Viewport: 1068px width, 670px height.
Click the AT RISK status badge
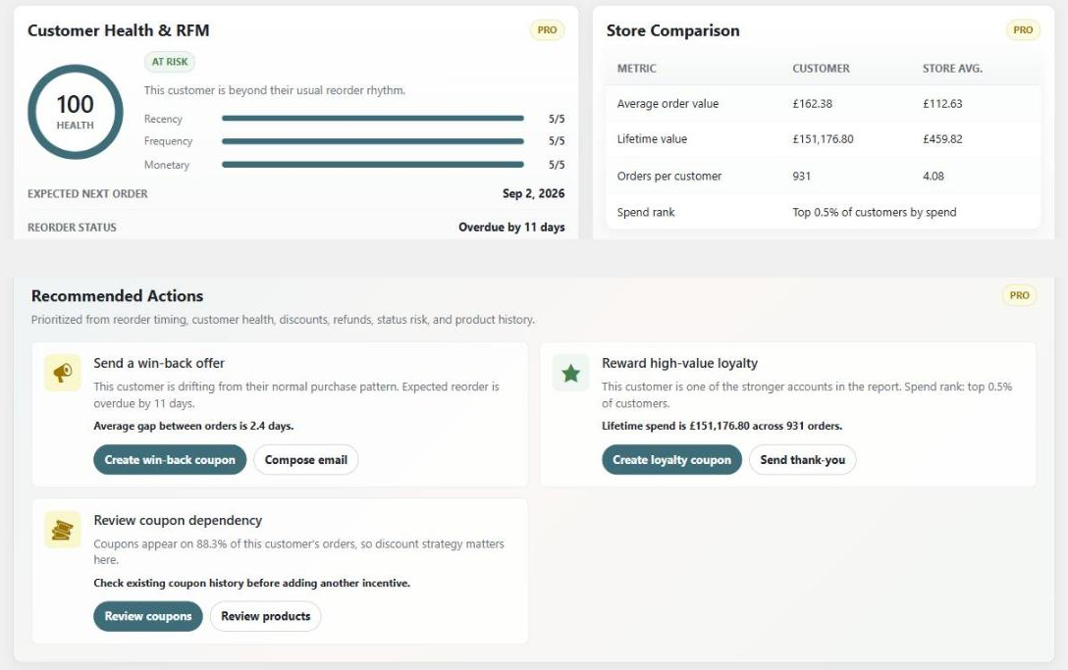click(x=170, y=62)
